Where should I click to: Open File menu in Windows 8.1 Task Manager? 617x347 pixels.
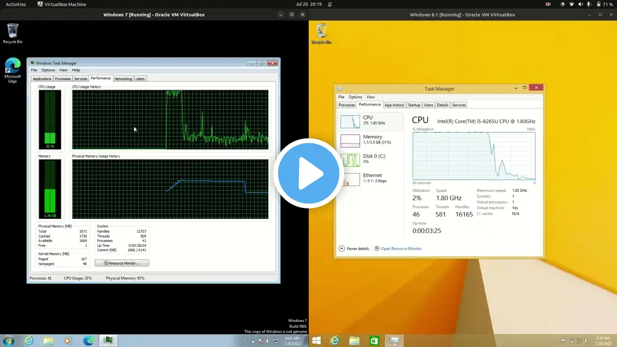(341, 97)
